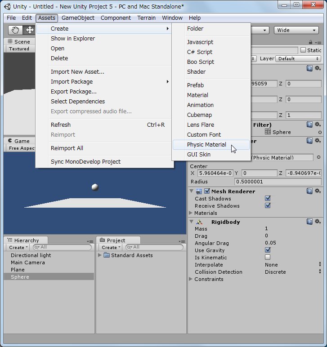Click the Project search field
Viewport: 327px width, 347px height.
pyautogui.click(x=154, y=247)
